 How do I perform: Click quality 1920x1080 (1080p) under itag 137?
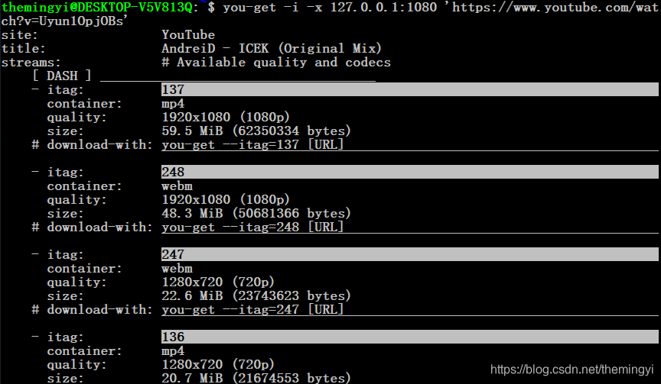(226, 117)
